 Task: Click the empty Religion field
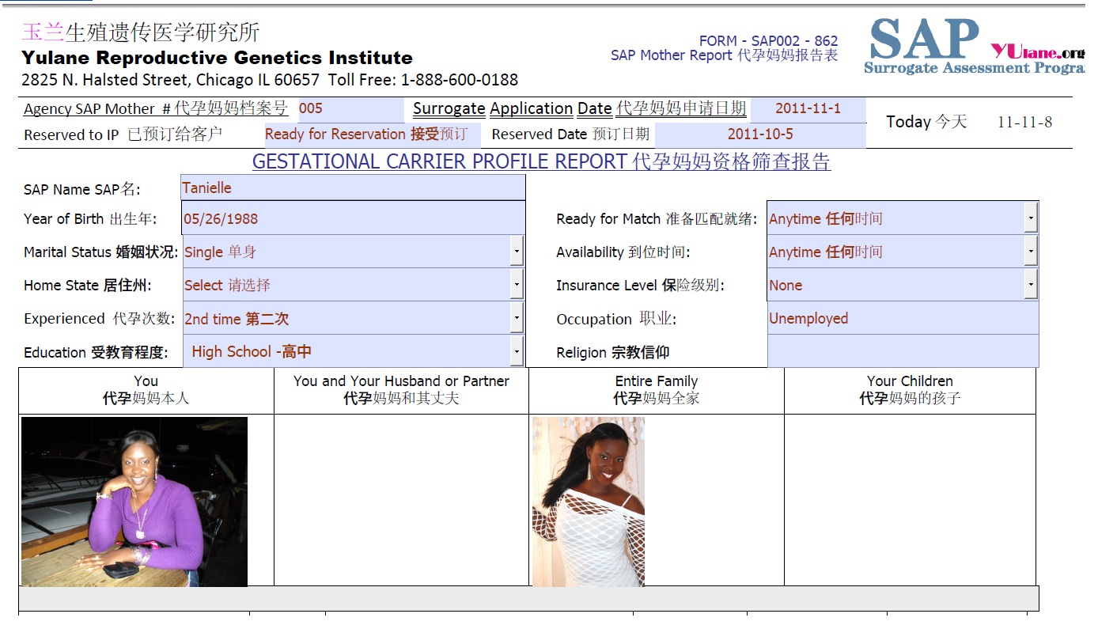(903, 351)
